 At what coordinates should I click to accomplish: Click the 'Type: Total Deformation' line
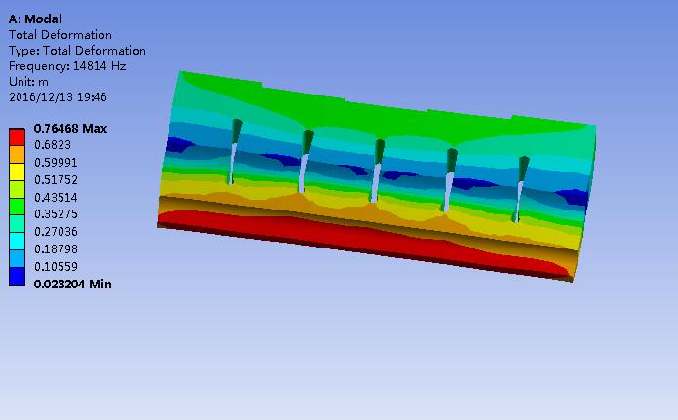77,51
